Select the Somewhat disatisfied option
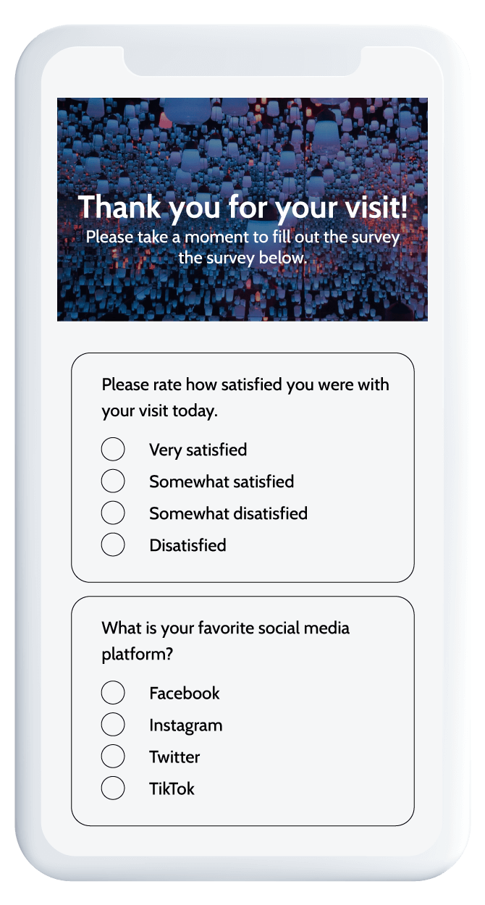The height and width of the screenshot is (905, 485). tap(113, 512)
